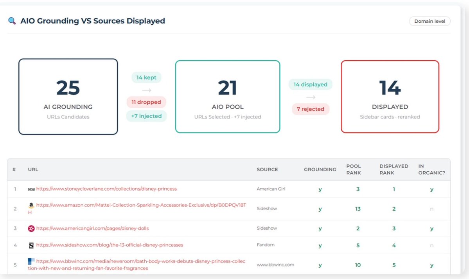Click the GROUNDING column header
This screenshot has width=469, height=279.
[x=320, y=169]
